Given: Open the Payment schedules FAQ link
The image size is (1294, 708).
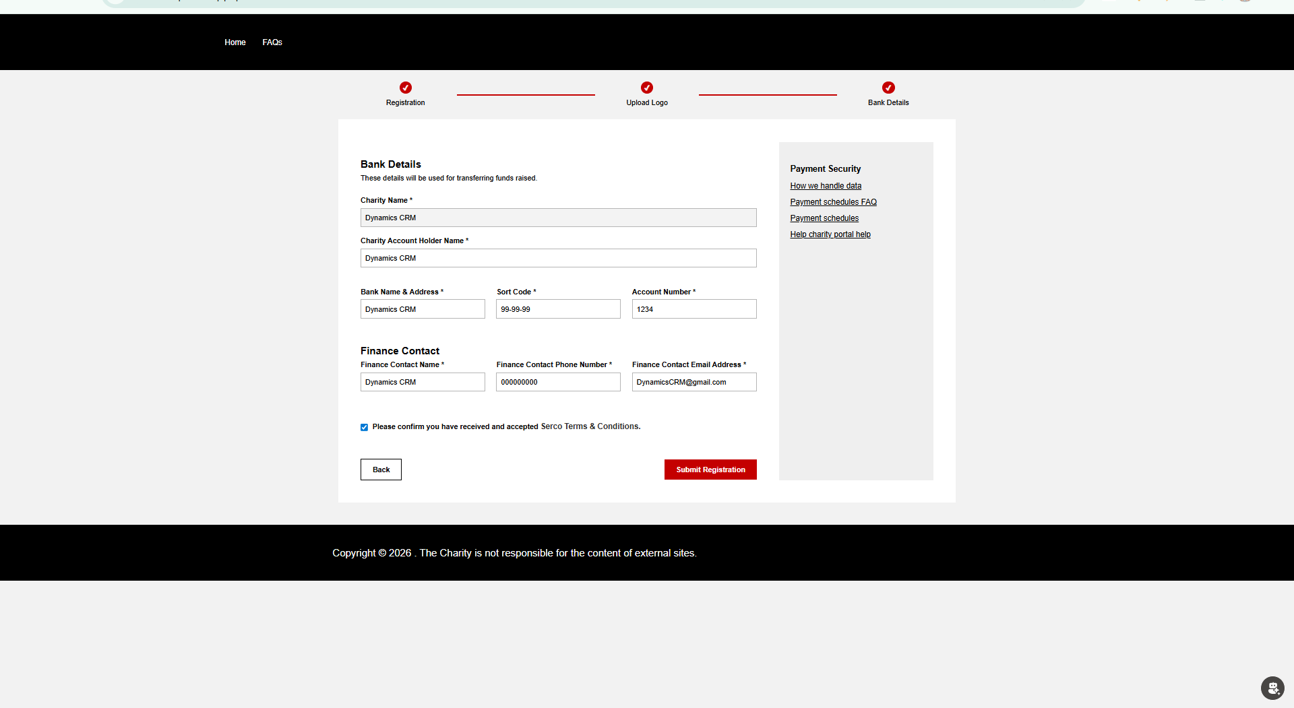Looking at the screenshot, I should 833,202.
